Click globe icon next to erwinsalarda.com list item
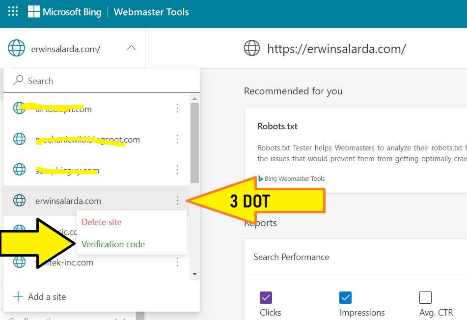This screenshot has height=320, width=467. coord(19,201)
